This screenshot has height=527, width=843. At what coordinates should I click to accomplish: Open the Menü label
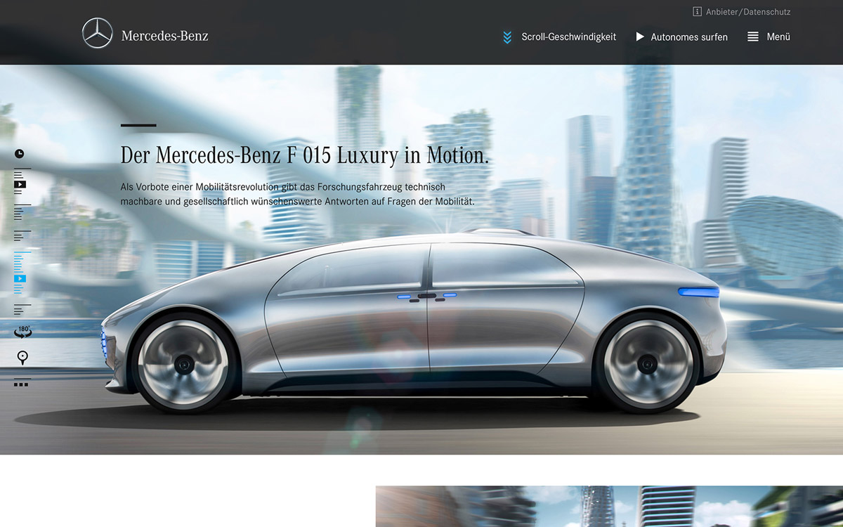tap(778, 37)
